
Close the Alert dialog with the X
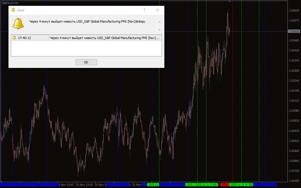tap(158, 10)
